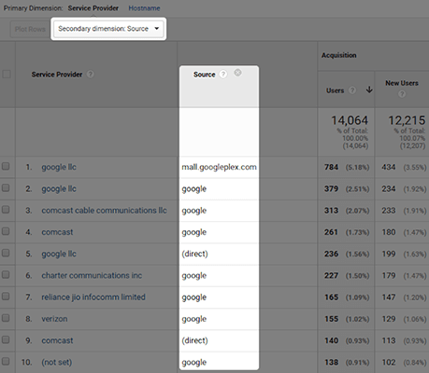Open the help icon beside Users header

tap(352, 90)
